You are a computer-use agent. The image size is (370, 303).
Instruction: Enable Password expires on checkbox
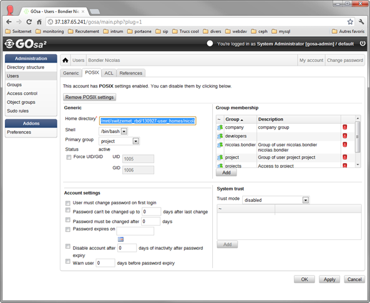click(68, 229)
